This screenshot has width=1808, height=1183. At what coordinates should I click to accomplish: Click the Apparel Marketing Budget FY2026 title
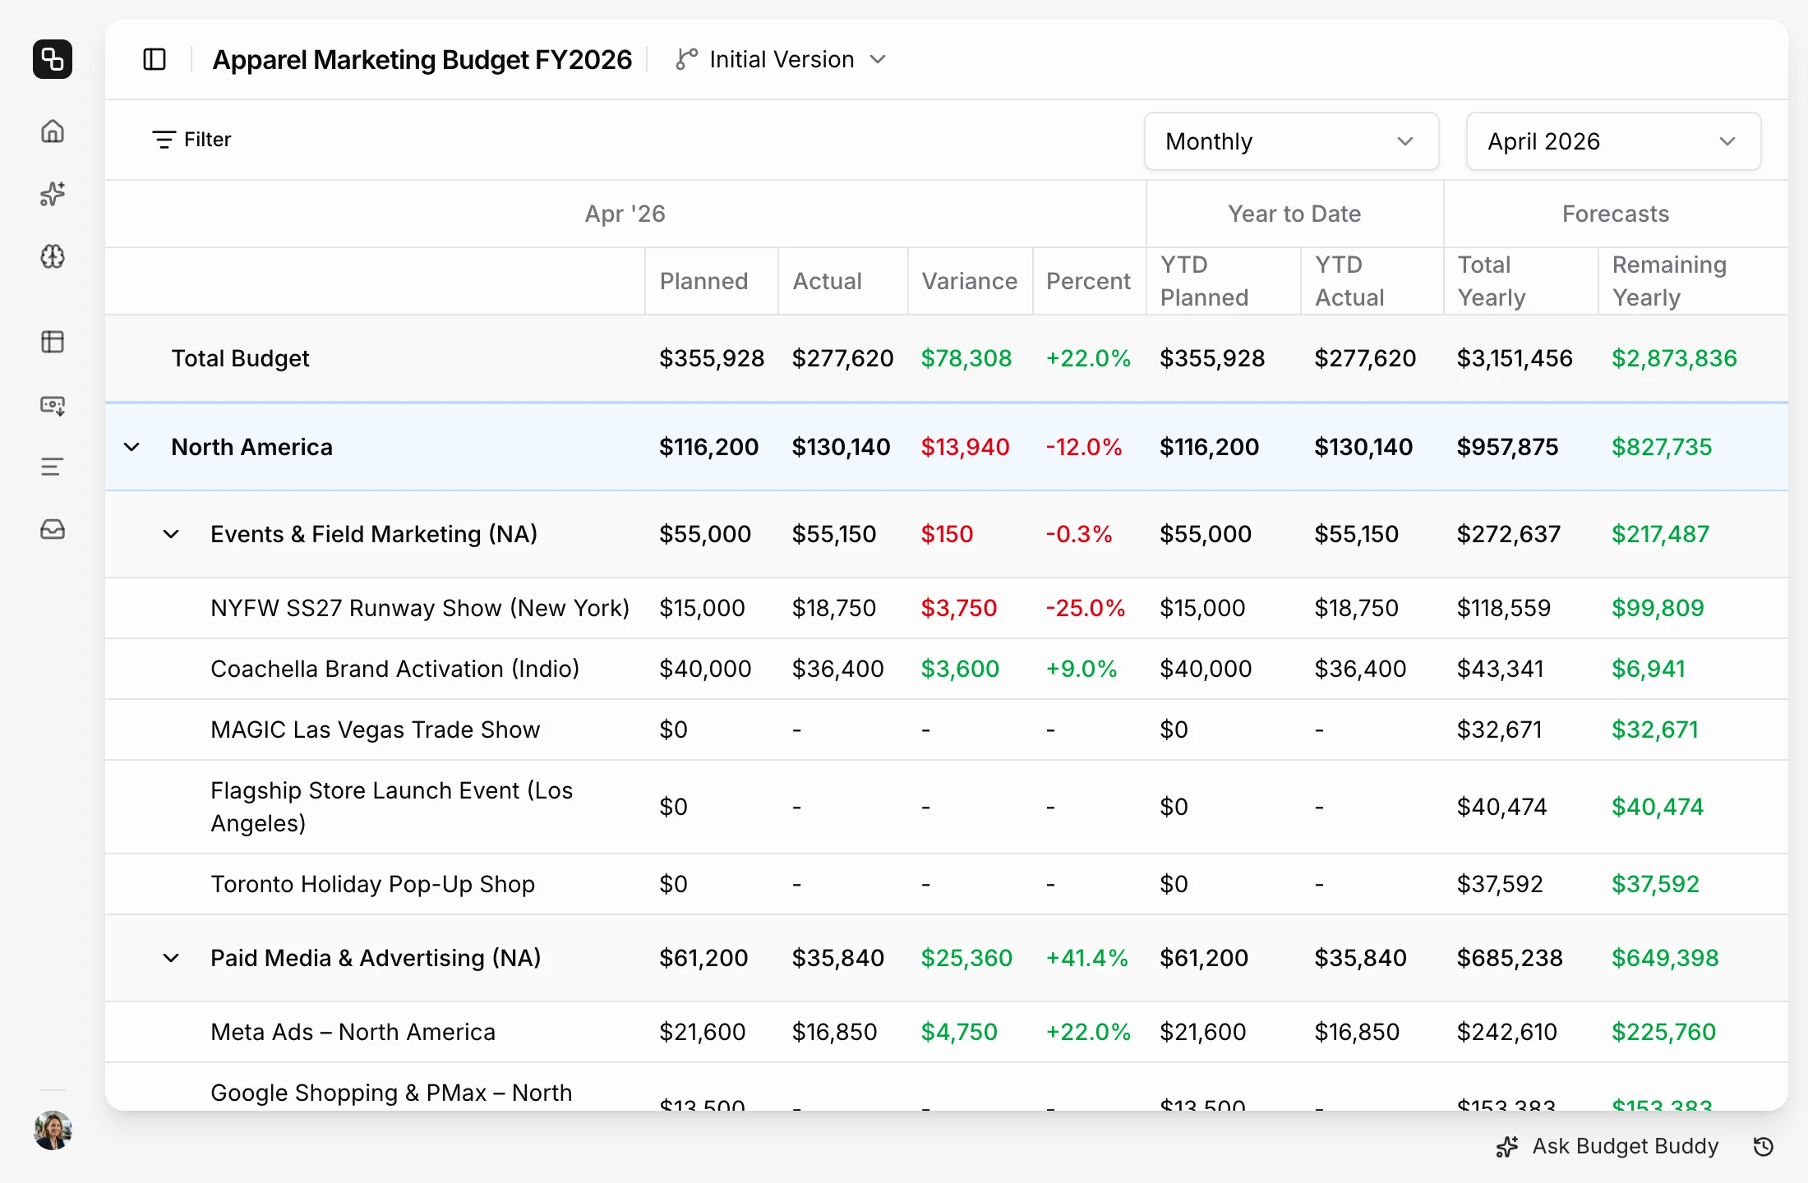click(x=422, y=59)
